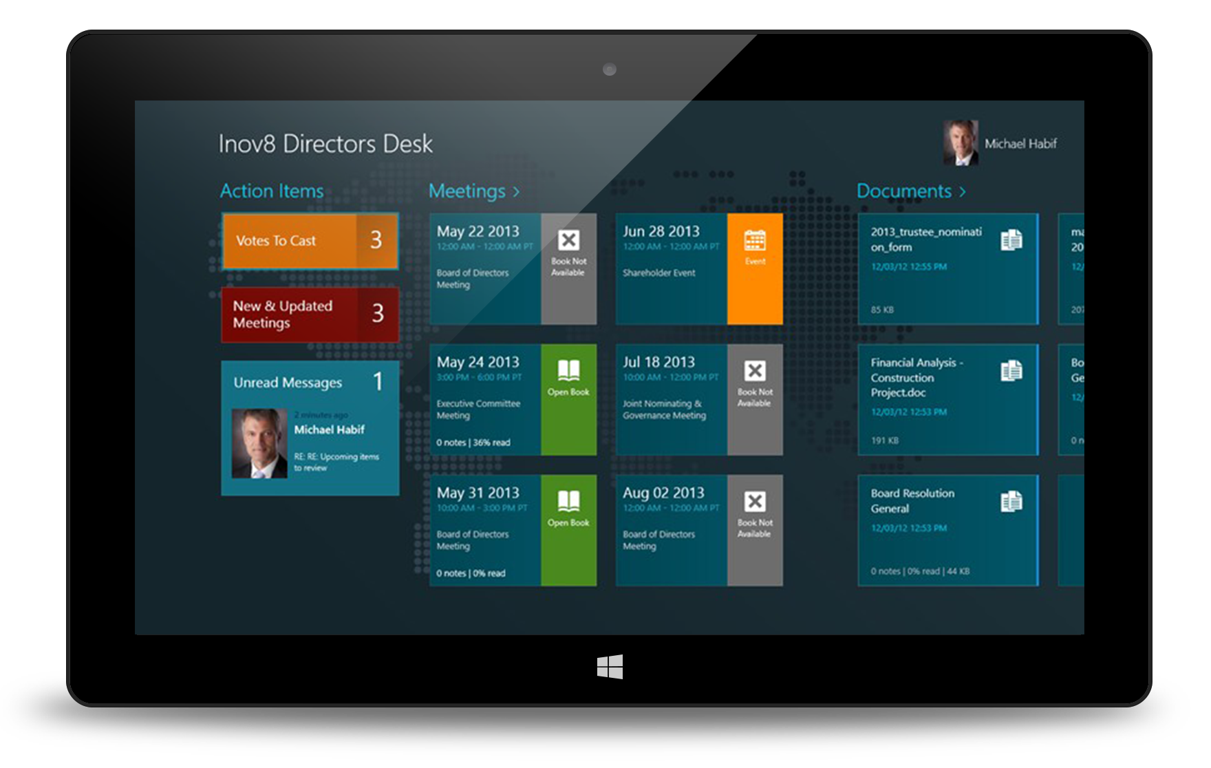Click the Shareholder Event label

(x=659, y=273)
